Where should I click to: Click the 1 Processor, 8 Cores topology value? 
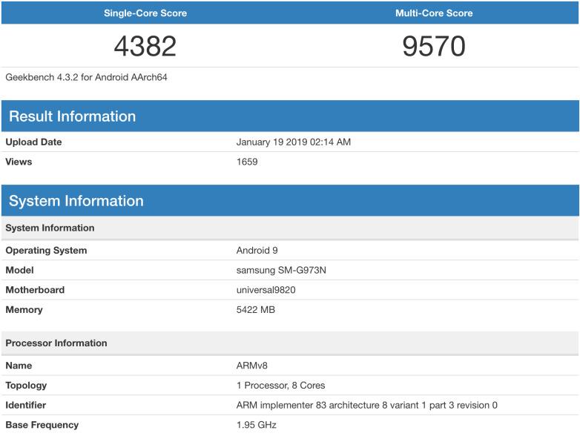[280, 386]
